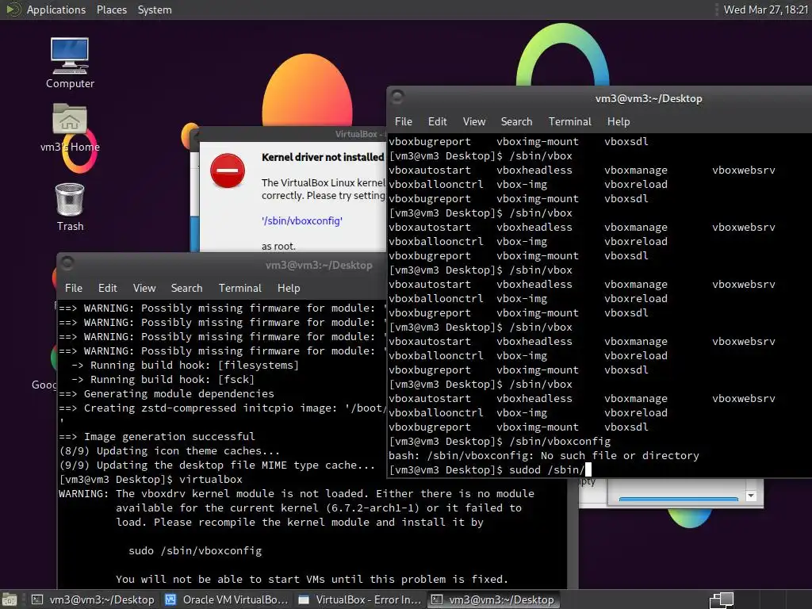Open the Trash desktop icon
This screenshot has width=812, height=609.
[x=70, y=207]
